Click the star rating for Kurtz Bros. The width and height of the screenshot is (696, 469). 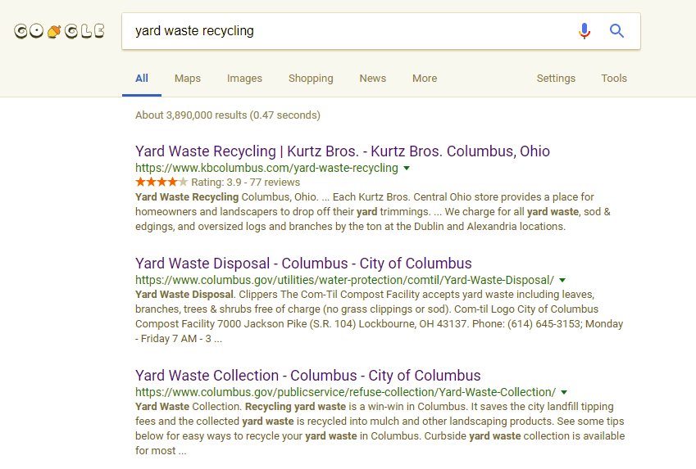pyautogui.click(x=161, y=182)
